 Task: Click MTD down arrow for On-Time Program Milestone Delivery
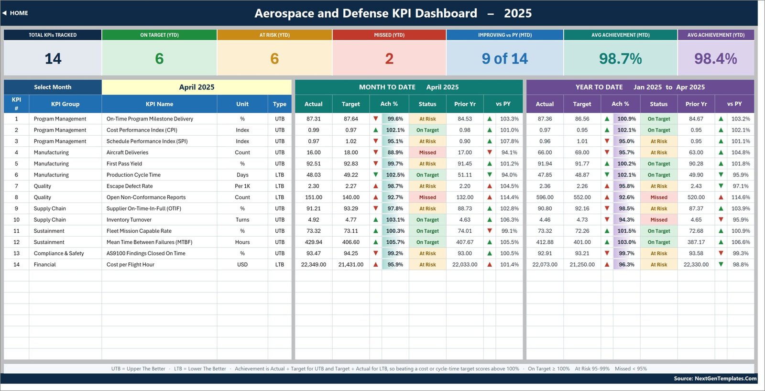click(x=376, y=119)
